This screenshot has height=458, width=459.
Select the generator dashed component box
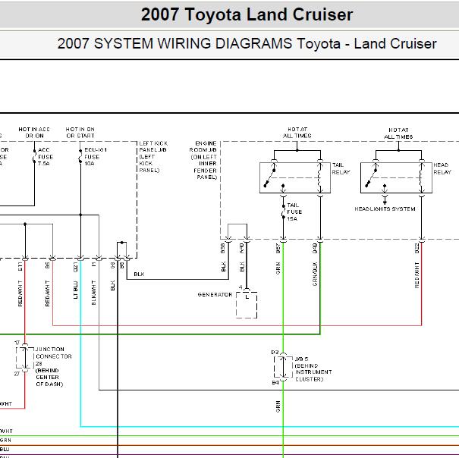[x=247, y=305]
